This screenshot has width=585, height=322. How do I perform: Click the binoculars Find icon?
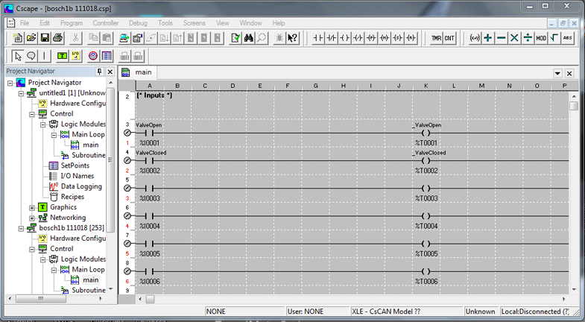coord(248,38)
